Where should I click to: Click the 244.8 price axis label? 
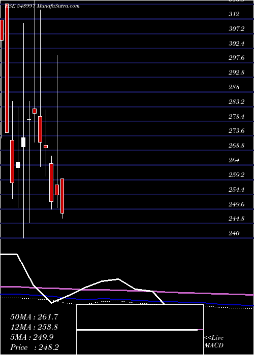237,219
